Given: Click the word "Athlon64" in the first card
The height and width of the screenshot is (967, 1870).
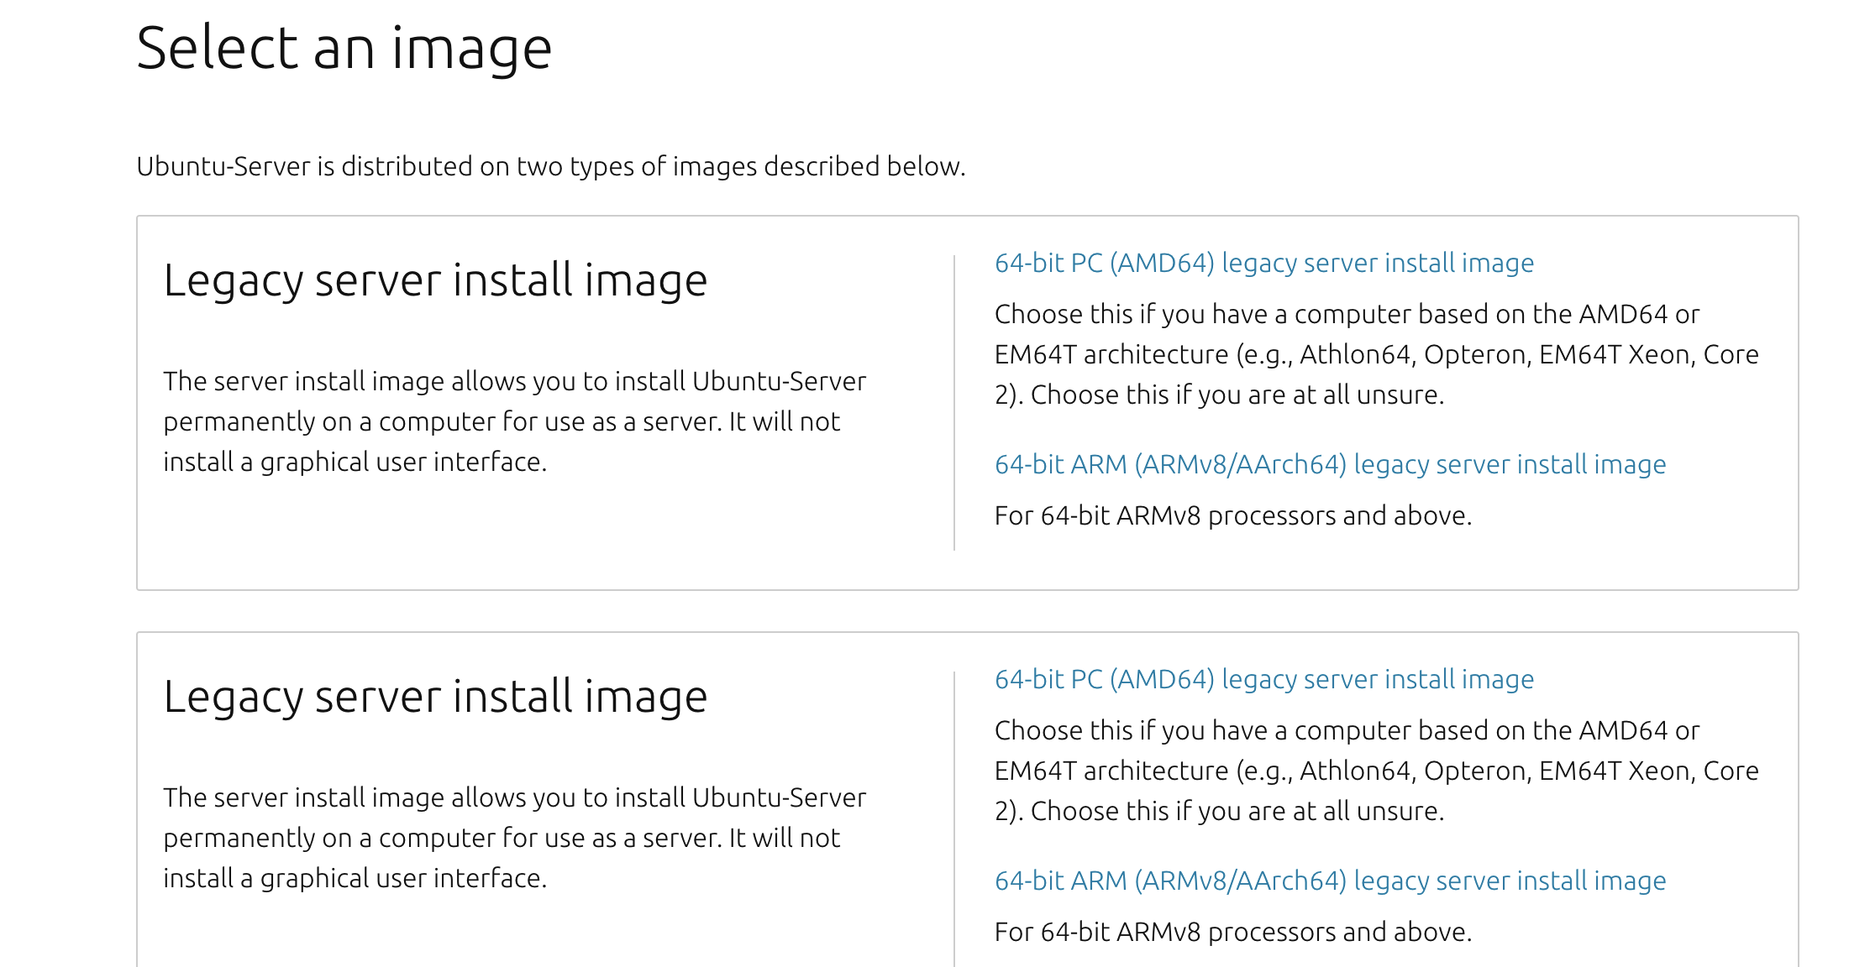Looking at the screenshot, I should click(x=1354, y=355).
